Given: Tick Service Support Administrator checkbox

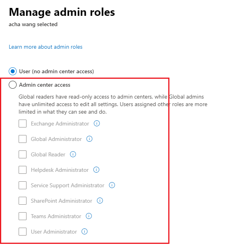Looking at the screenshot, I should (23, 185).
